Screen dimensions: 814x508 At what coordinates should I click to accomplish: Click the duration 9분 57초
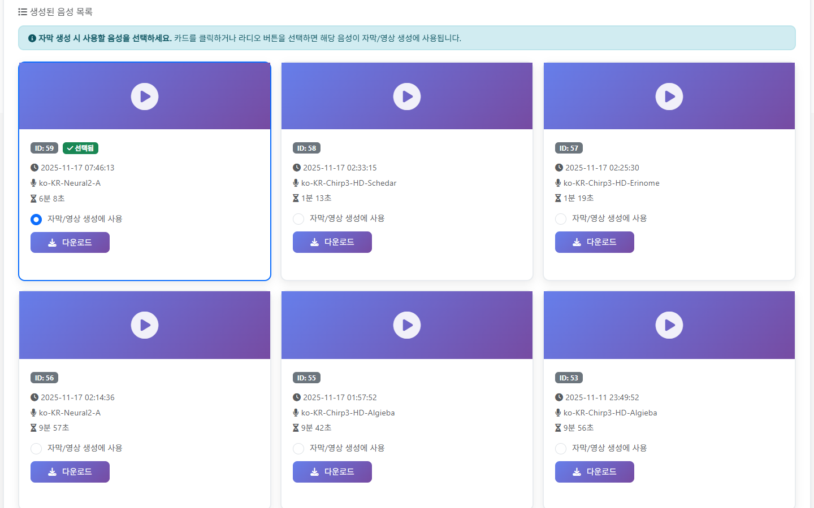(54, 428)
